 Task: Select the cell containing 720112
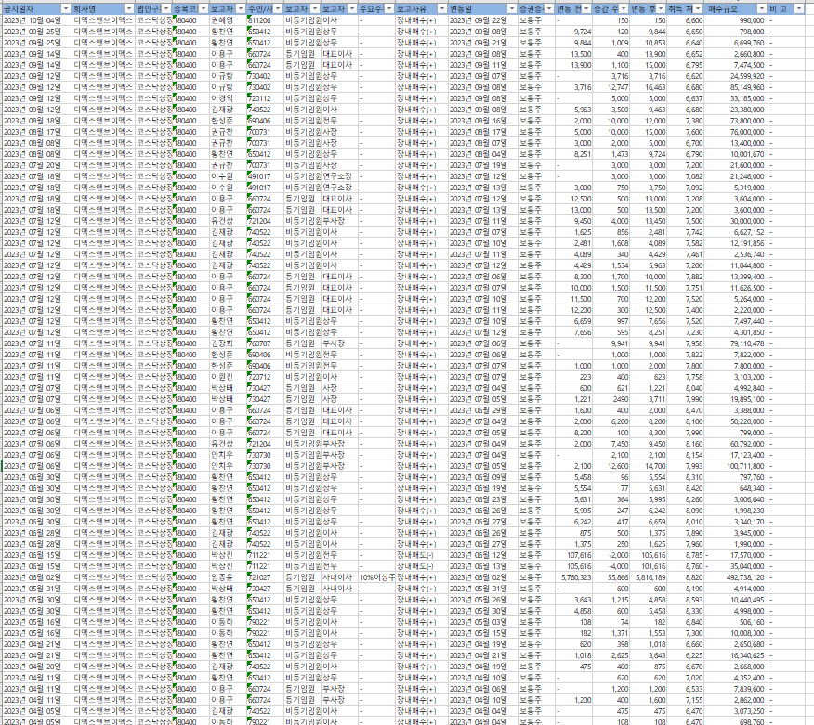[265, 98]
